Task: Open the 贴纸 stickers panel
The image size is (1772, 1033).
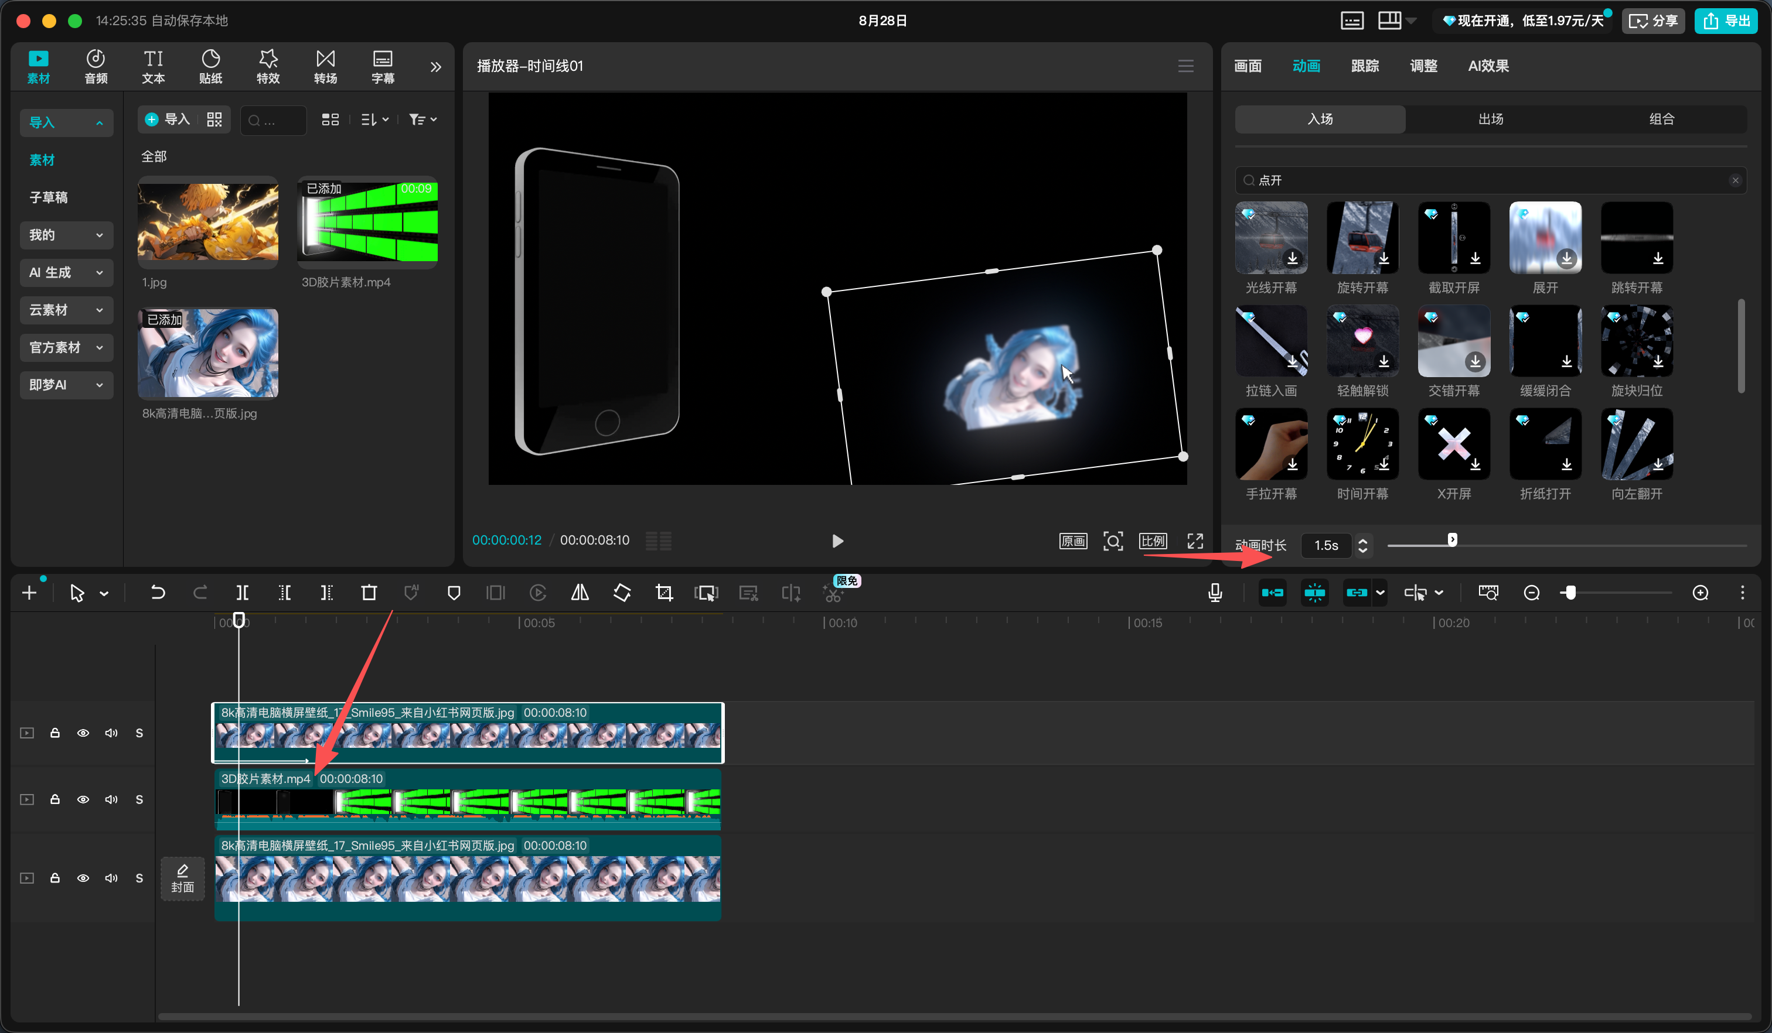Action: [211, 67]
